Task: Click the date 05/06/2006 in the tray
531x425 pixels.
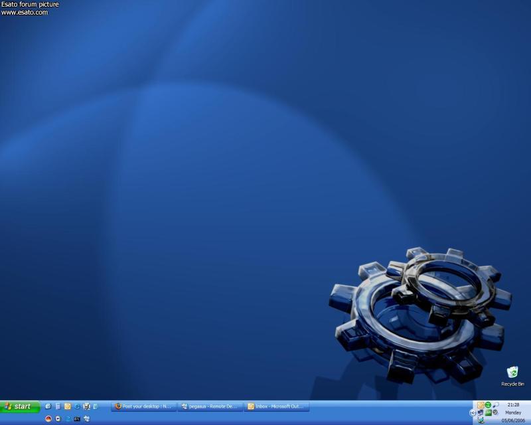Action: click(513, 420)
